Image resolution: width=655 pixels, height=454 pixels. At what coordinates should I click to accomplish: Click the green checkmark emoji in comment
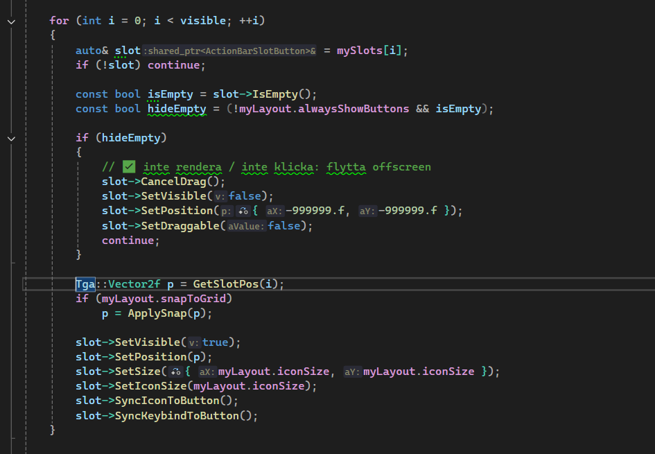coord(128,167)
